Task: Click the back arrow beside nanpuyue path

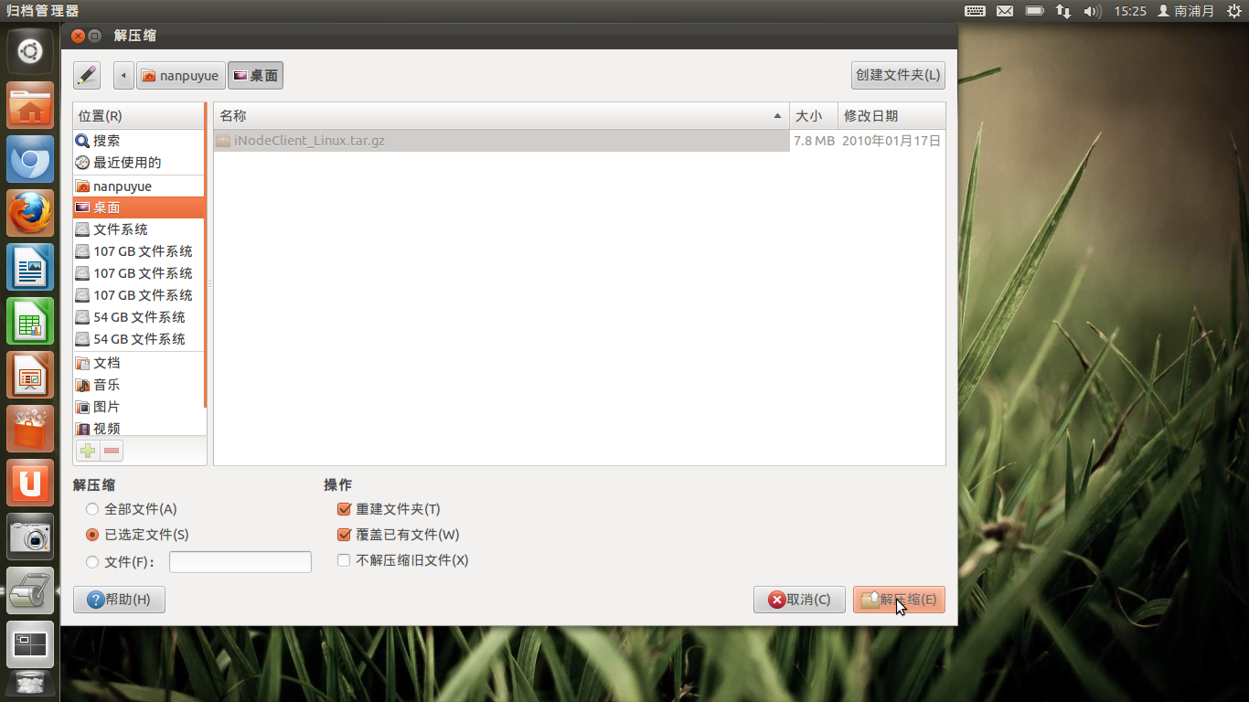Action: click(123, 75)
